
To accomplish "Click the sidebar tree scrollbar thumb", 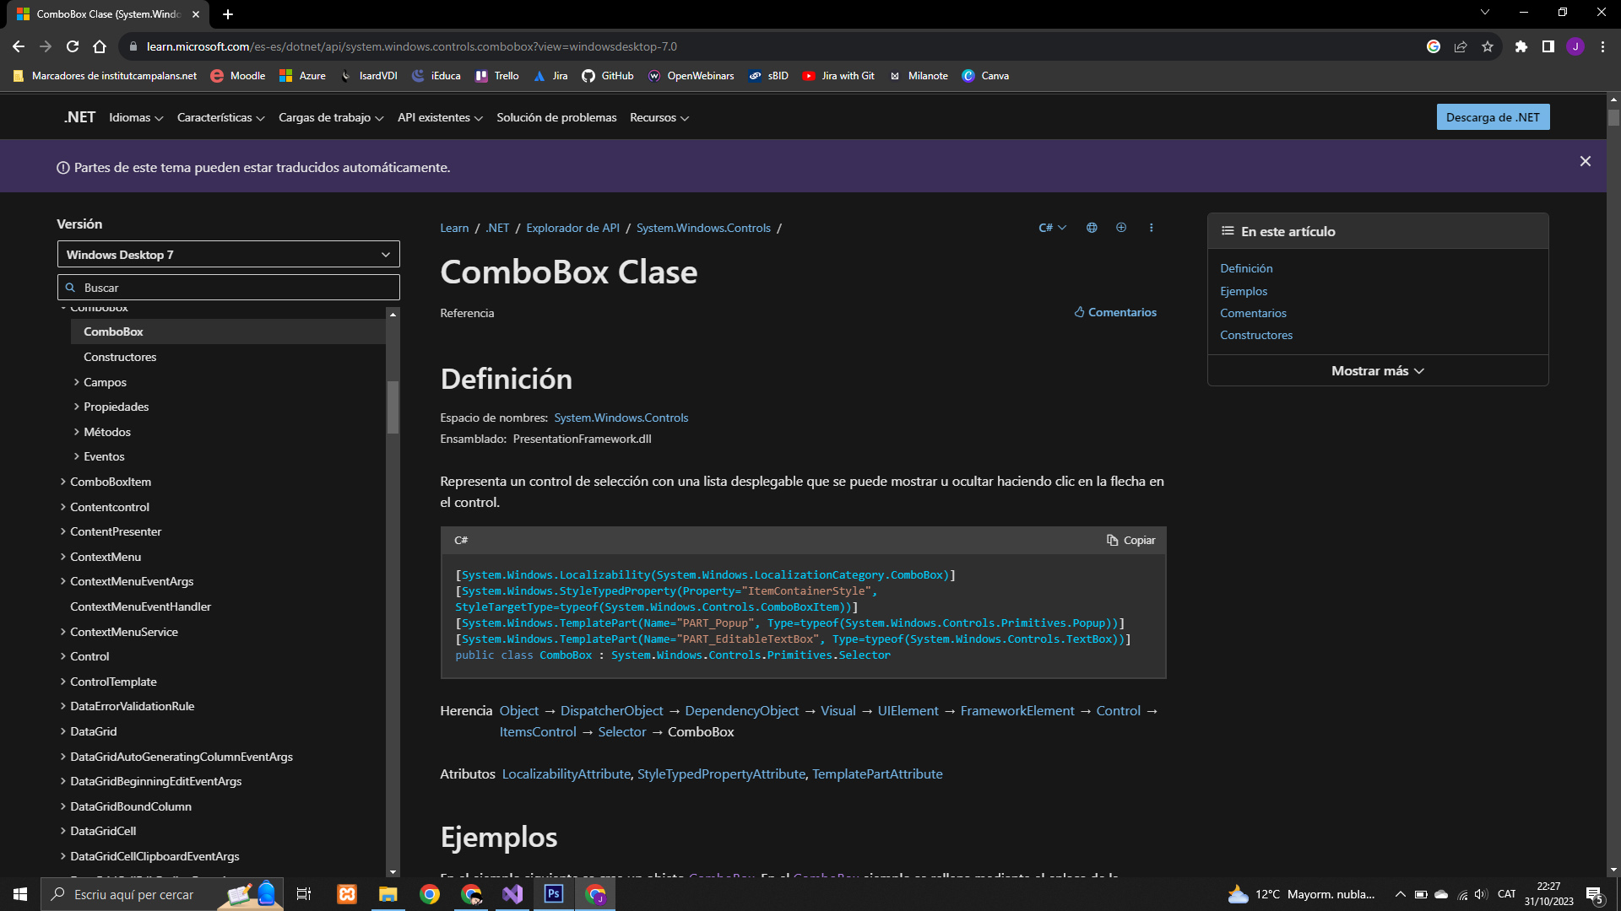I will (x=393, y=407).
